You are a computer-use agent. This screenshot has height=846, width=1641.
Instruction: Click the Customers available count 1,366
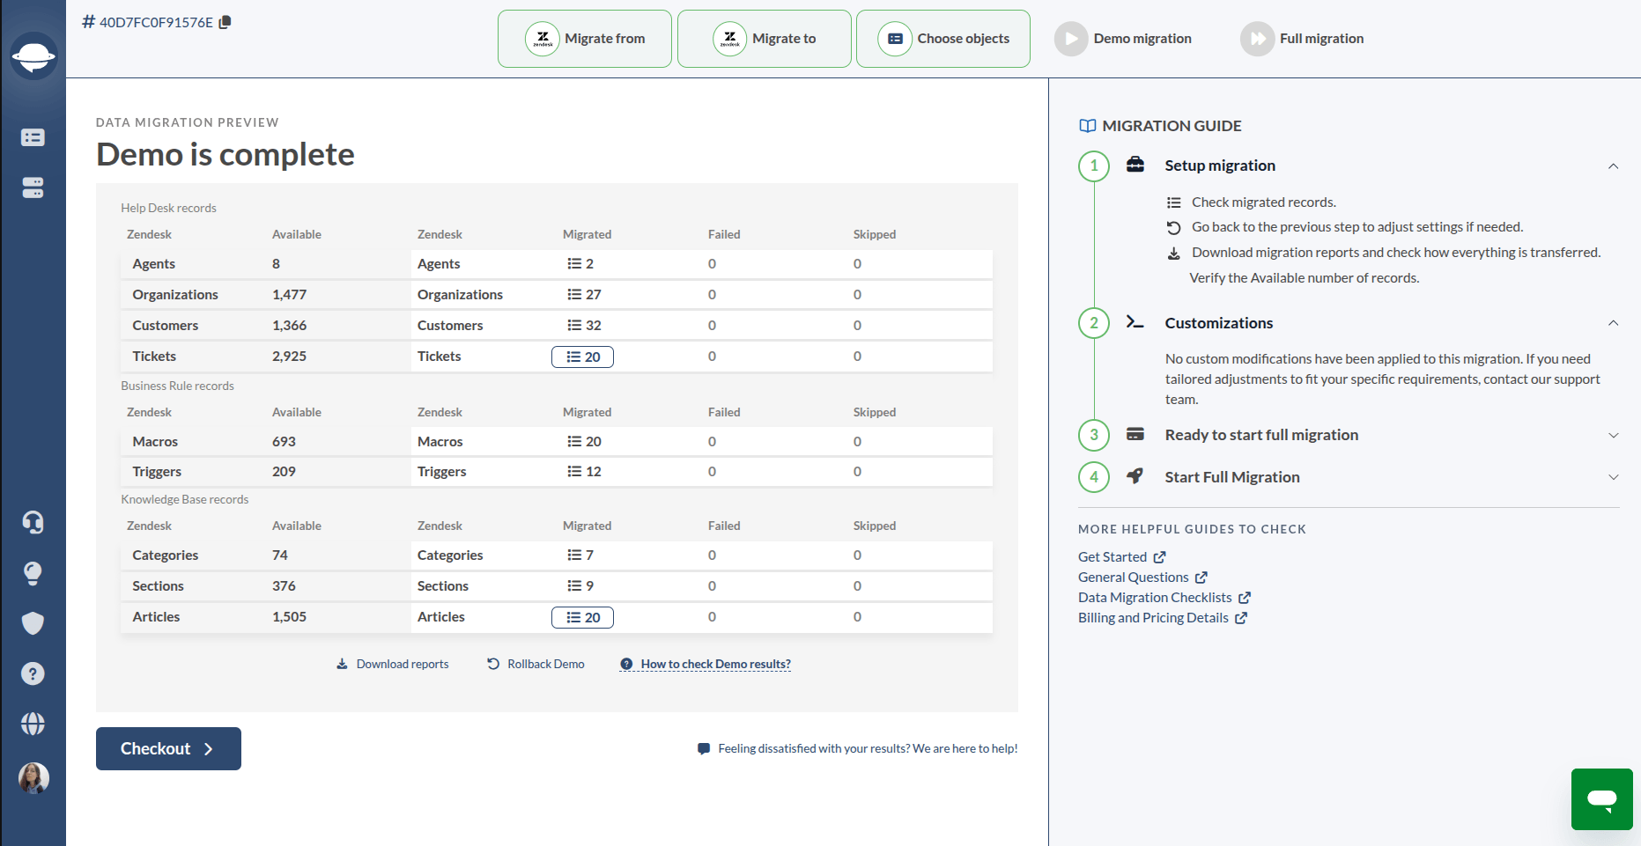(x=289, y=326)
